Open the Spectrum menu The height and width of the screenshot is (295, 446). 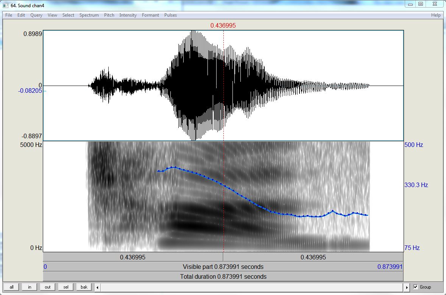point(89,15)
